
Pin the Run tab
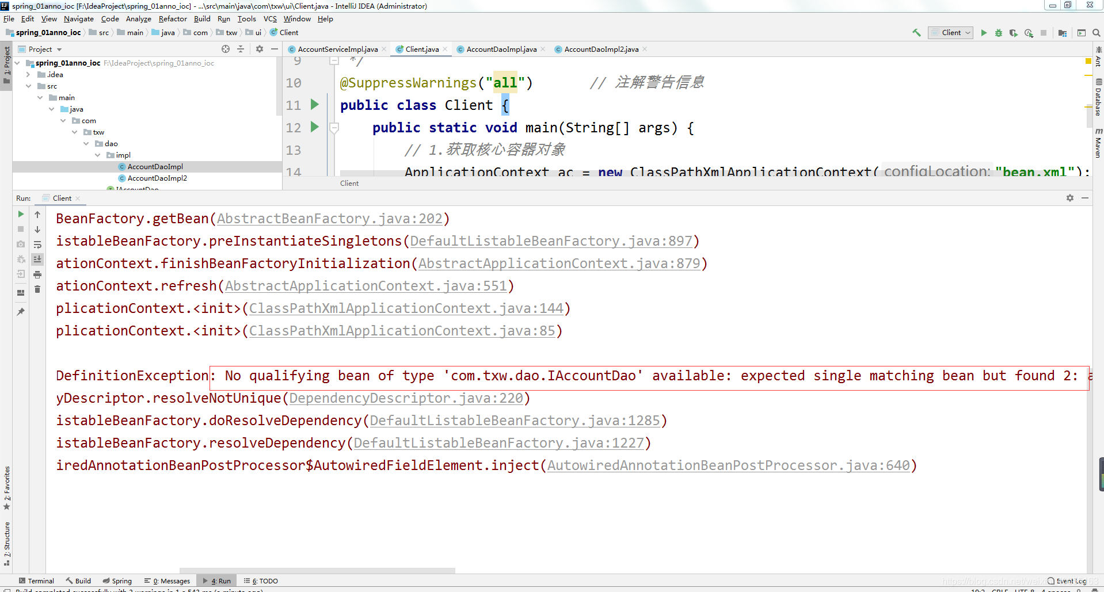[x=21, y=312]
